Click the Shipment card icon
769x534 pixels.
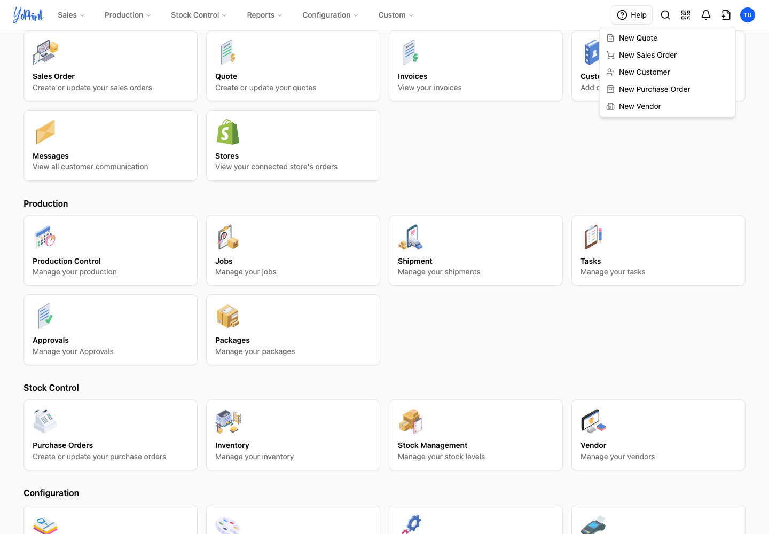pyautogui.click(x=411, y=237)
